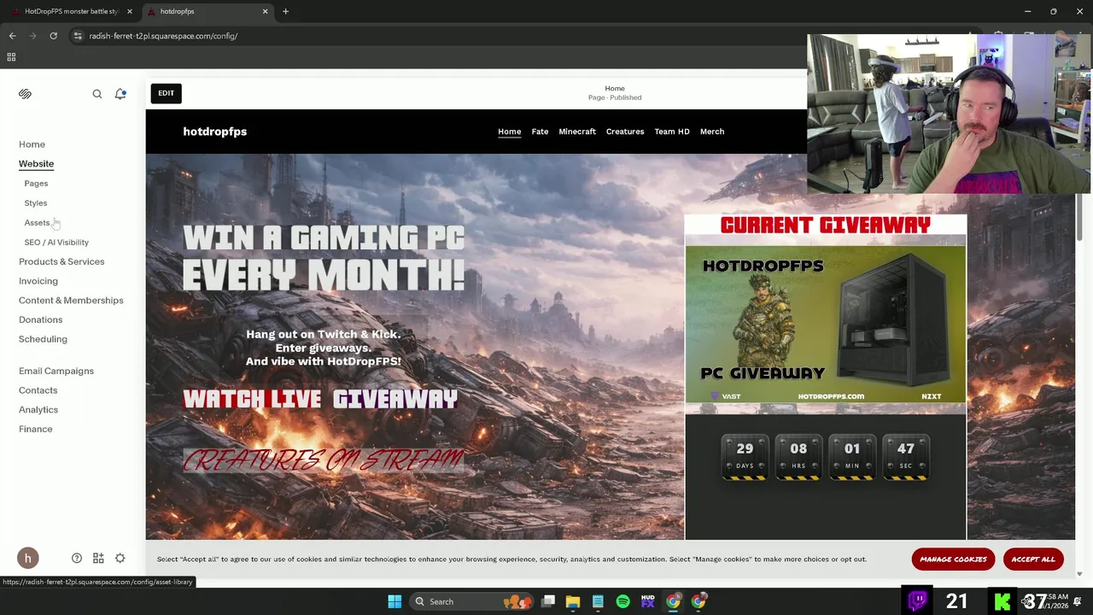Click the Twitch overlay icon
1093x615 pixels.
(918, 600)
